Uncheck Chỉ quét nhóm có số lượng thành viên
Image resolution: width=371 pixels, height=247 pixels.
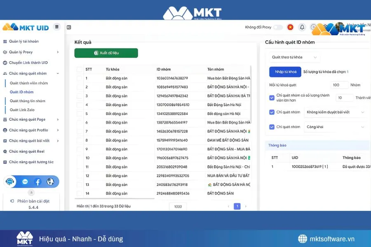[x=271, y=98]
